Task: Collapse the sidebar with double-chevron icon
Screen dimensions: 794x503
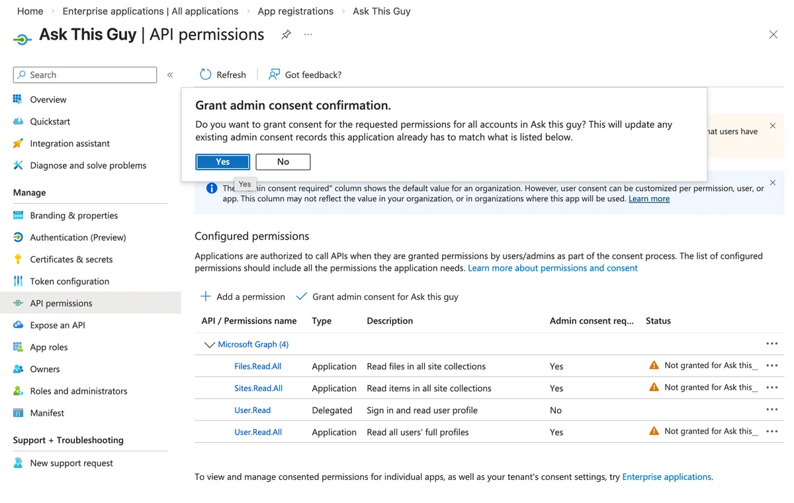Action: click(170, 75)
